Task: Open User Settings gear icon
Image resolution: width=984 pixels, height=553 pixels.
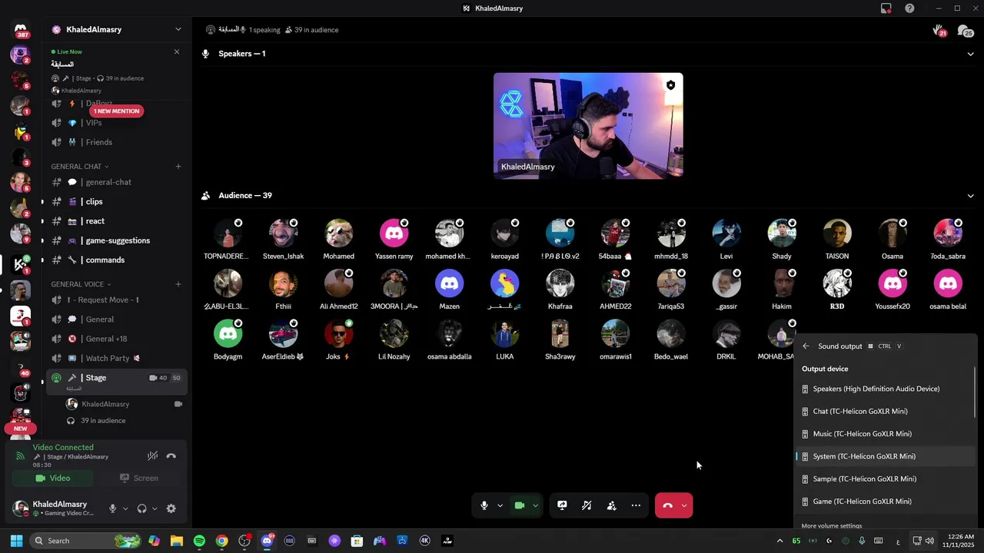Action: click(x=171, y=508)
